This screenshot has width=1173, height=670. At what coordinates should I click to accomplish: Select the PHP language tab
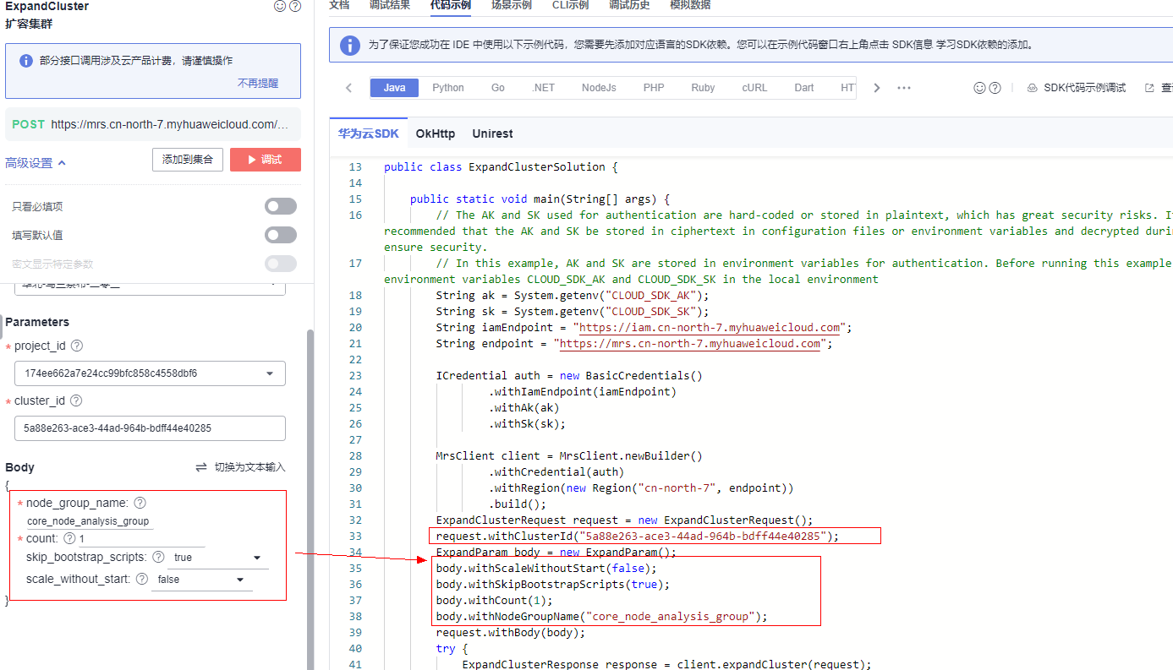(654, 88)
